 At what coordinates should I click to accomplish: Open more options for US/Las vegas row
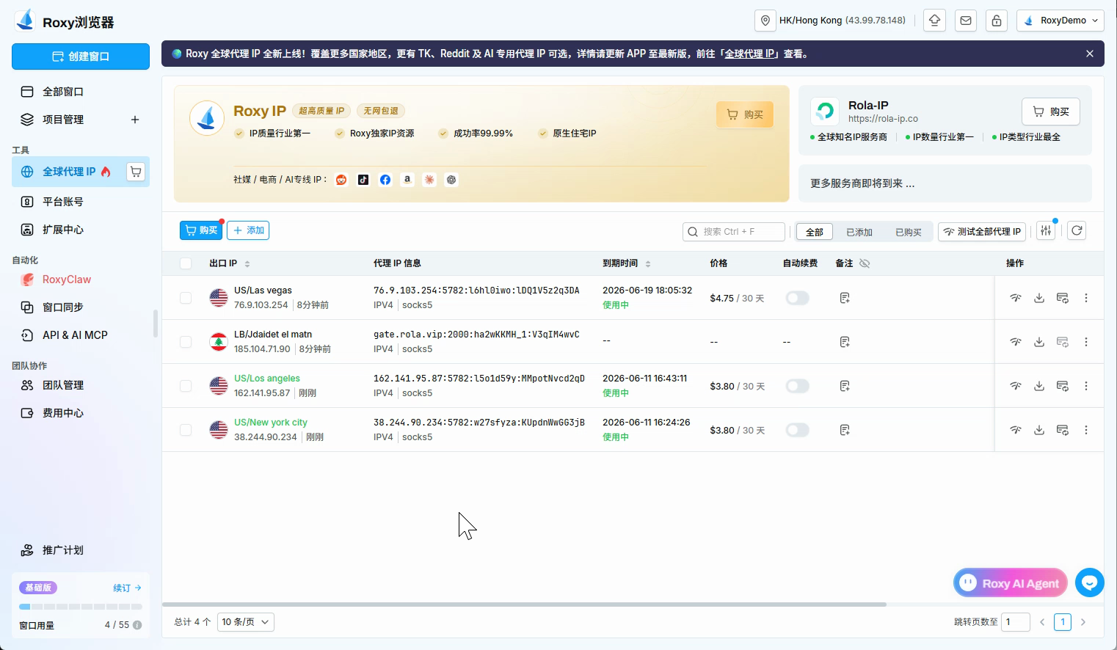click(x=1086, y=298)
